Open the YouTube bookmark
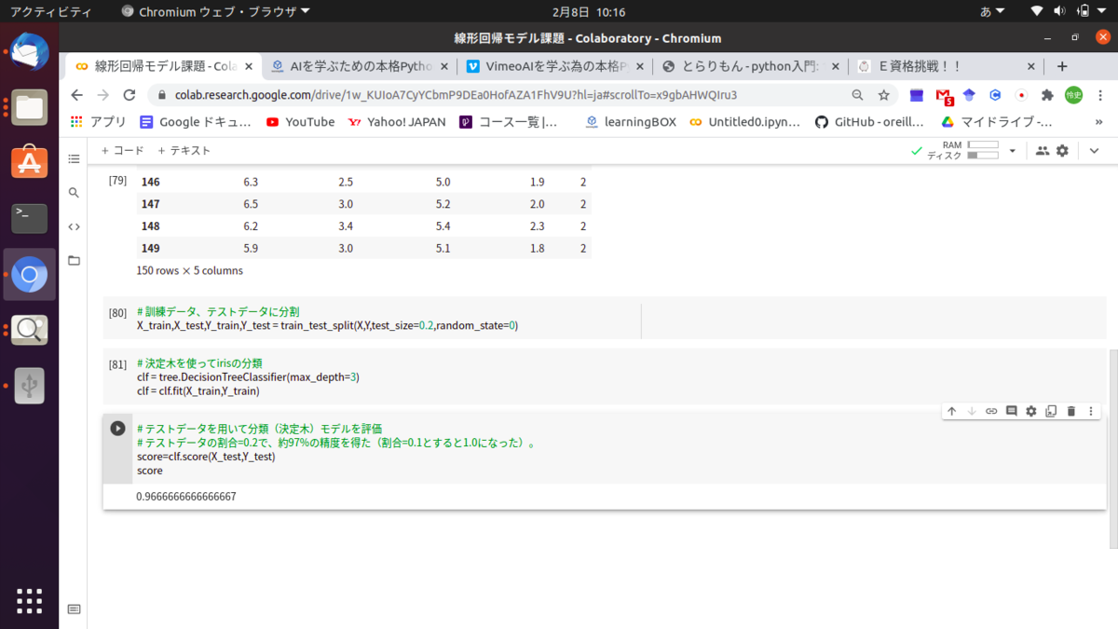 point(300,121)
